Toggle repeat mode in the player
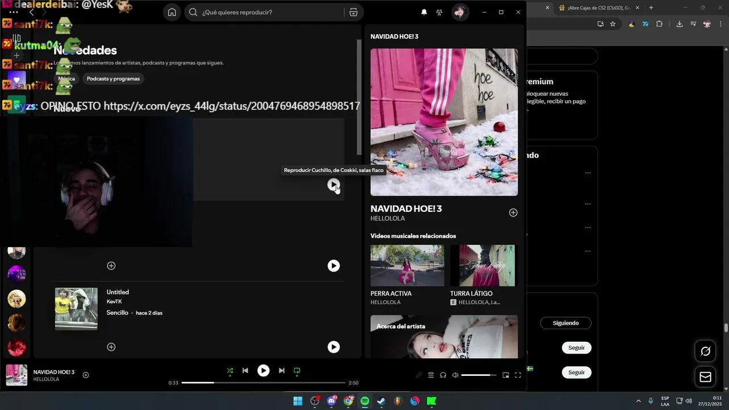The image size is (729, 410). pyautogui.click(x=297, y=371)
